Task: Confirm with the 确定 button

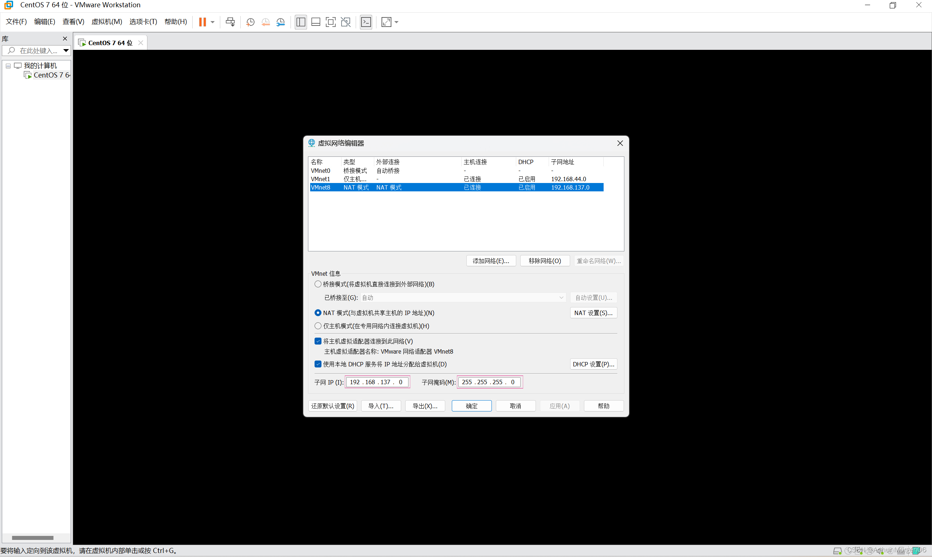Action: tap(471, 406)
